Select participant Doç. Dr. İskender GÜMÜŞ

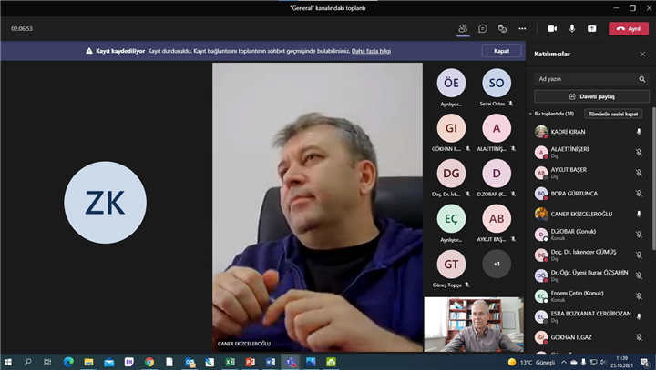pos(589,255)
